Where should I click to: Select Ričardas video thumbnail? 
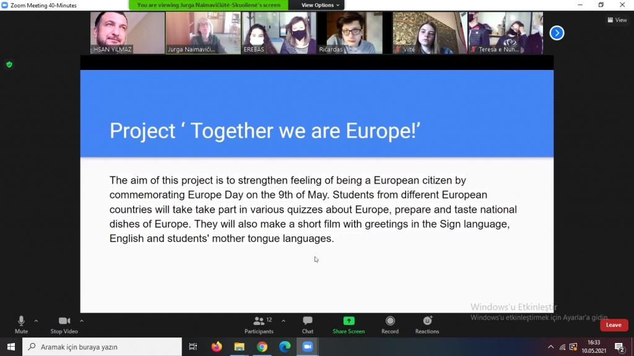[x=354, y=33]
